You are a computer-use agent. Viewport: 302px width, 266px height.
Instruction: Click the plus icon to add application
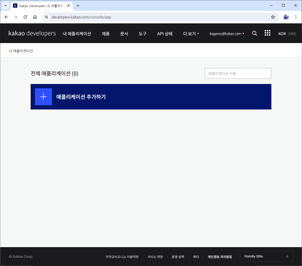tap(43, 97)
